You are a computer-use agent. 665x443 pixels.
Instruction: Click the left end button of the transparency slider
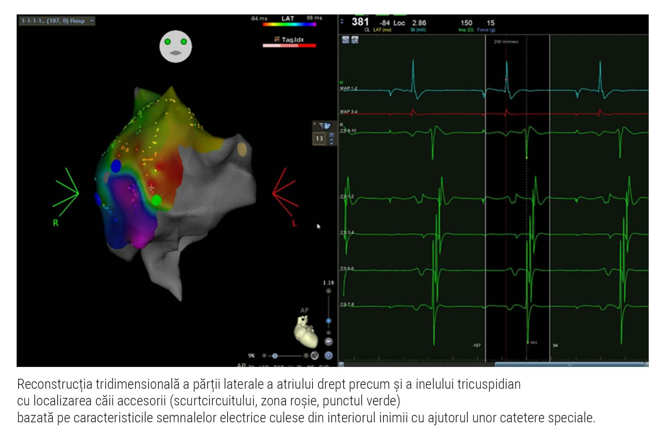click(264, 356)
